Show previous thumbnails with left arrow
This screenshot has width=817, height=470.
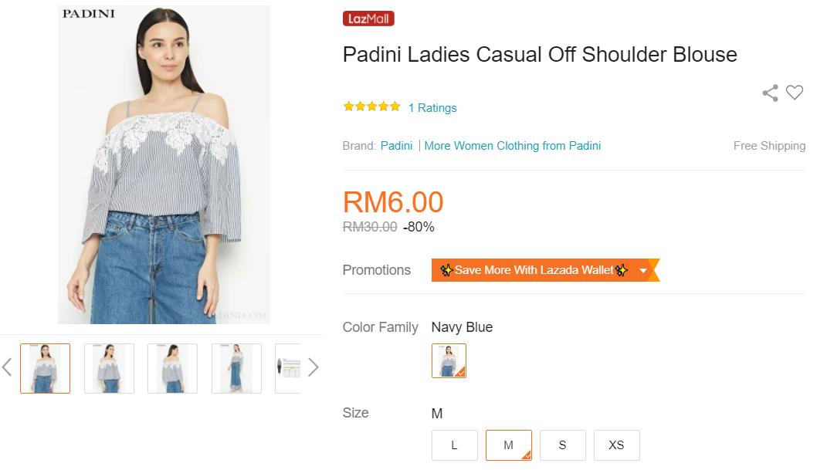click(x=7, y=367)
